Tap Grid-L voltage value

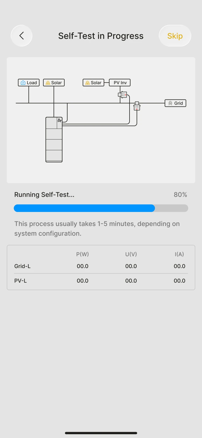[131, 266]
